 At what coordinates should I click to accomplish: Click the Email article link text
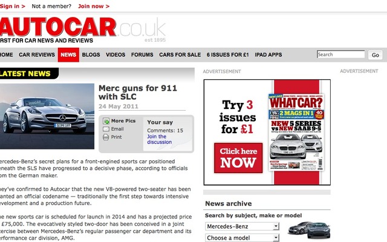point(117,129)
